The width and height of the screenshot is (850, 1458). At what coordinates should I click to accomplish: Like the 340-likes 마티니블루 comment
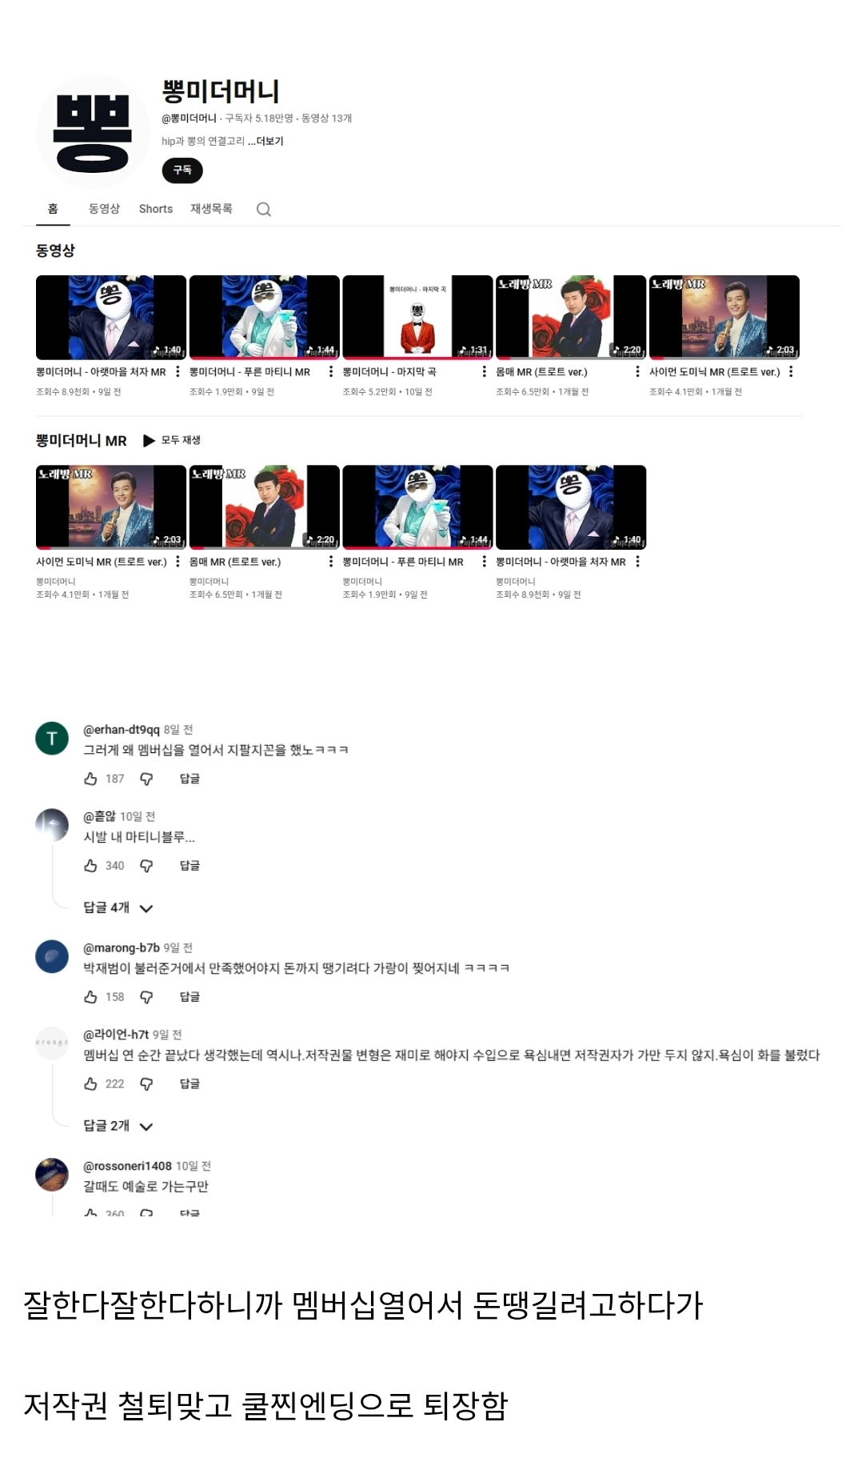pyautogui.click(x=91, y=866)
